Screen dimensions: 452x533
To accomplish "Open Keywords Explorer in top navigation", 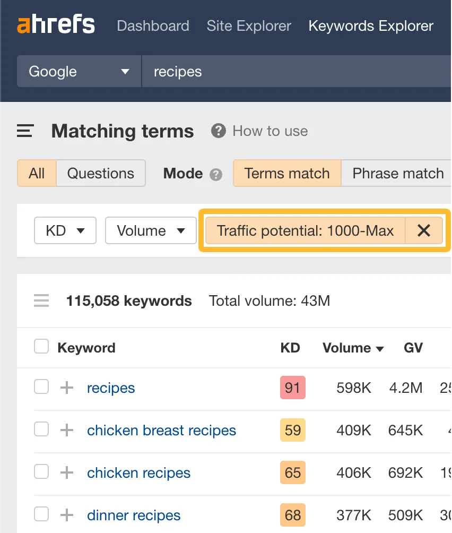I will [x=371, y=26].
